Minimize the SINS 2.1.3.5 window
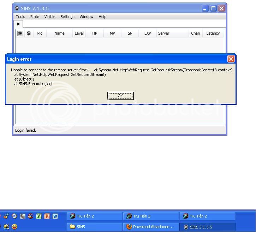The width and height of the screenshot is (256, 232). tap(205, 8)
